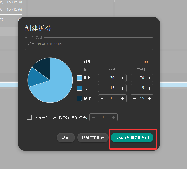Increase 验证 image count with plus

point(123,88)
